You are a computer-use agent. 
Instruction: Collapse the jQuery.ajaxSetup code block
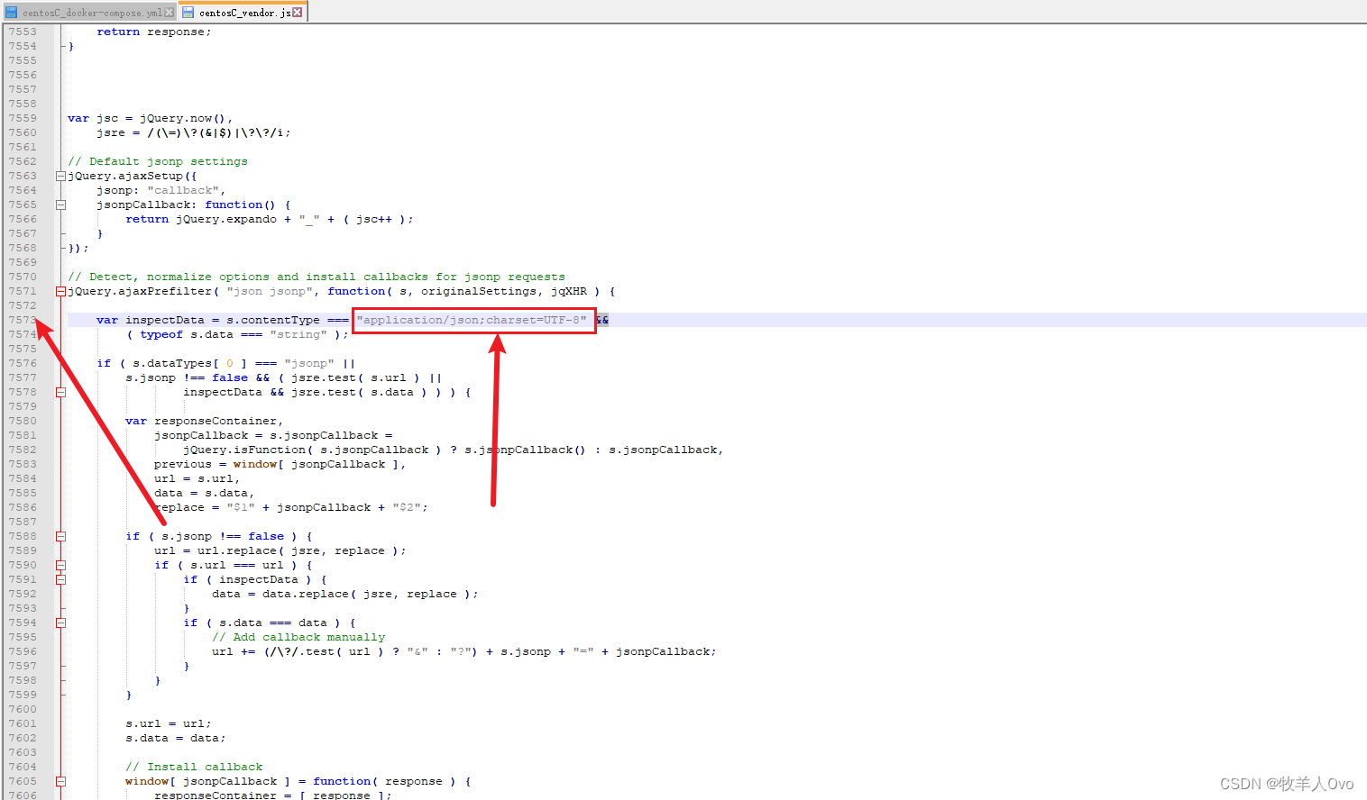(60, 176)
